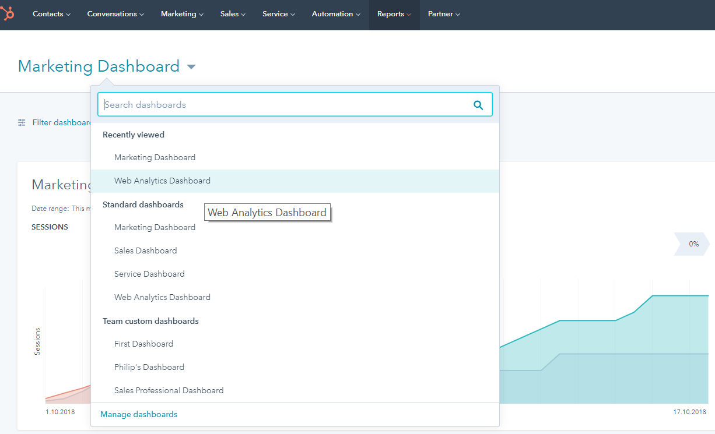Viewport: 715px width, 434px height.
Task: Select Marketing Dashboard under Recently viewed
Action: [295, 157]
